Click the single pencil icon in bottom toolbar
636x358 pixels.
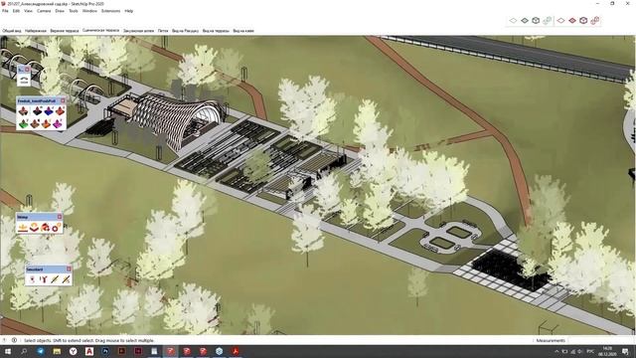(55, 279)
